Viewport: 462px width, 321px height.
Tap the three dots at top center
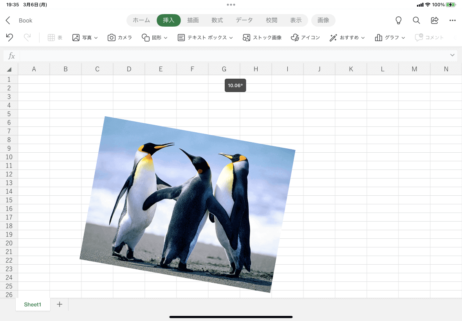[x=231, y=5]
